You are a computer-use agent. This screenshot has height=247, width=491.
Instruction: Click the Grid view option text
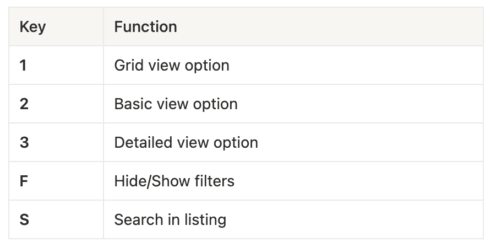tap(171, 66)
